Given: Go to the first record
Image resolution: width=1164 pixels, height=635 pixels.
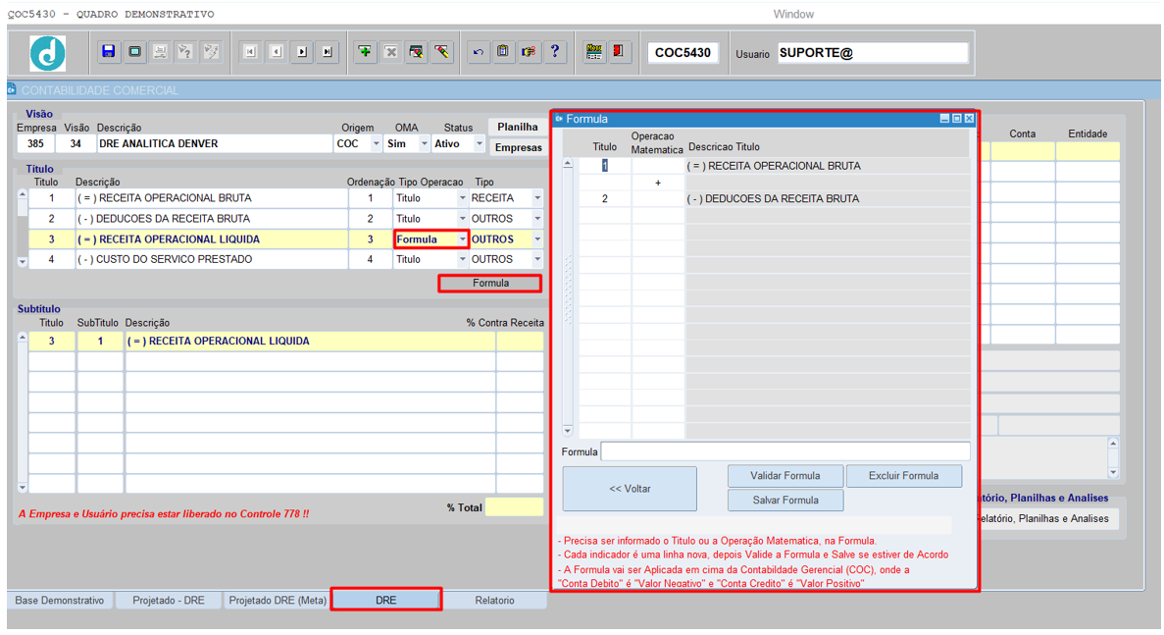Looking at the screenshot, I should coord(250,51).
